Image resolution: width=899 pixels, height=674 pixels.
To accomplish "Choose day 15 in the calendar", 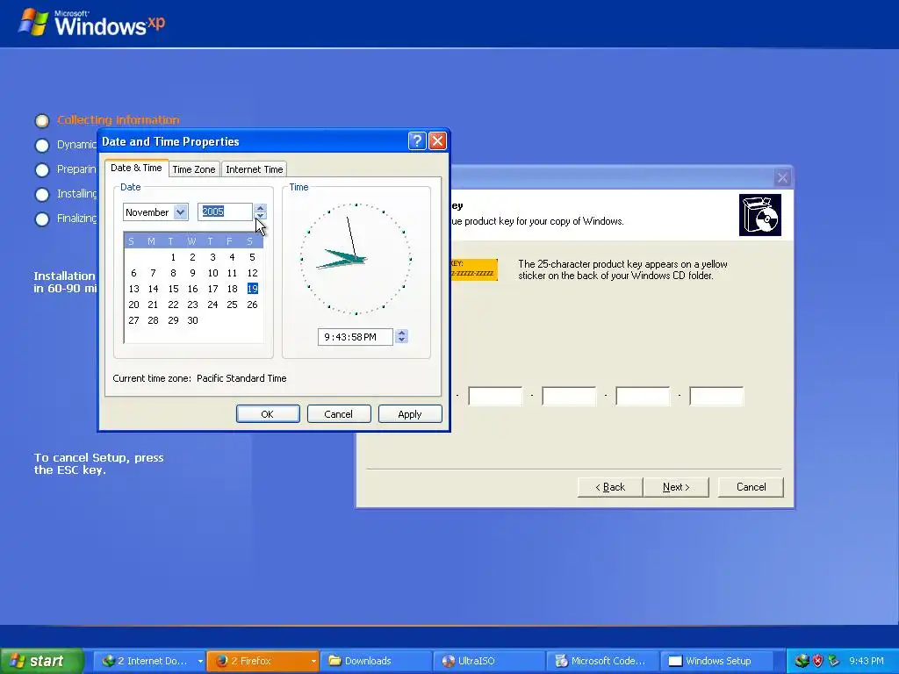I will coord(173,289).
